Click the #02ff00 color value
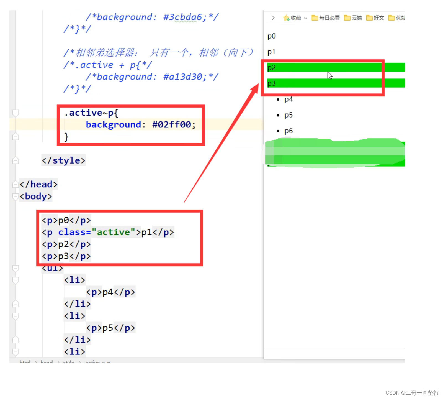Screen dimensions: 443x398 pyautogui.click(x=171, y=125)
